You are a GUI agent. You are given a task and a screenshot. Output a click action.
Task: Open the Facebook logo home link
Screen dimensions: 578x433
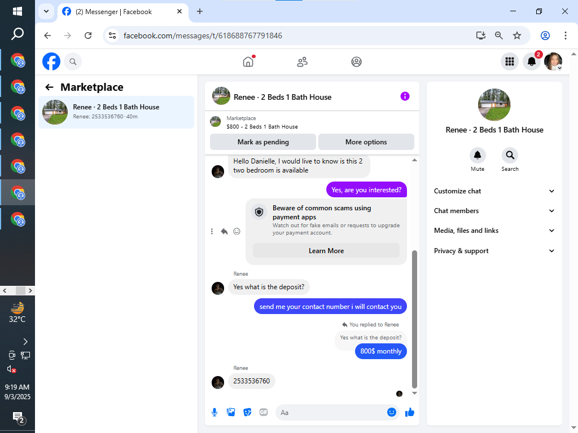(51, 61)
